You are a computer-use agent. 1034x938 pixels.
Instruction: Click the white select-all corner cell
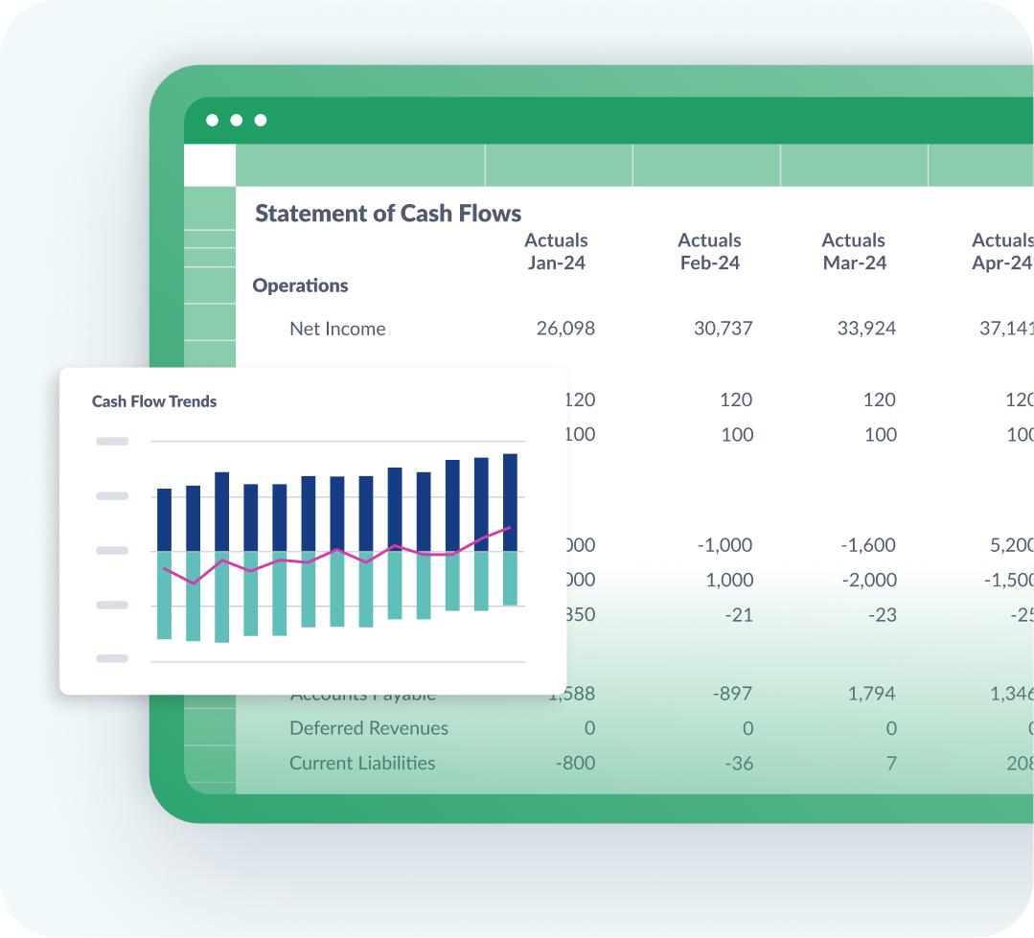click(210, 165)
